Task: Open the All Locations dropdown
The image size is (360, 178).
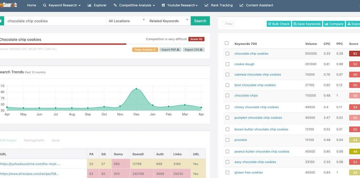Action: (x=127, y=21)
